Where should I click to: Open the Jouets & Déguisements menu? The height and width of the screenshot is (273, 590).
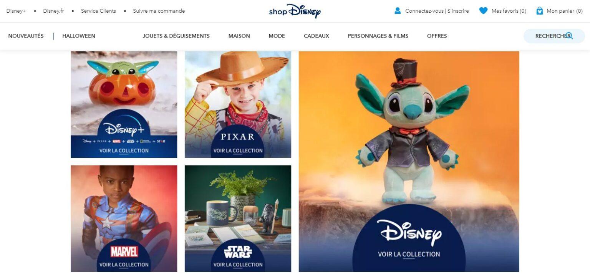[x=176, y=36]
